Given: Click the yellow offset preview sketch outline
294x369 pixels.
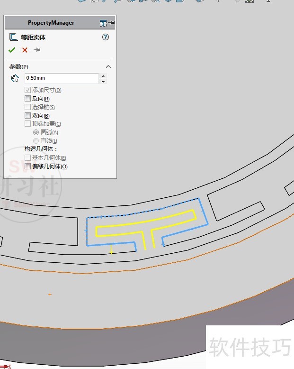Looking at the screenshot, I should tap(146, 222).
